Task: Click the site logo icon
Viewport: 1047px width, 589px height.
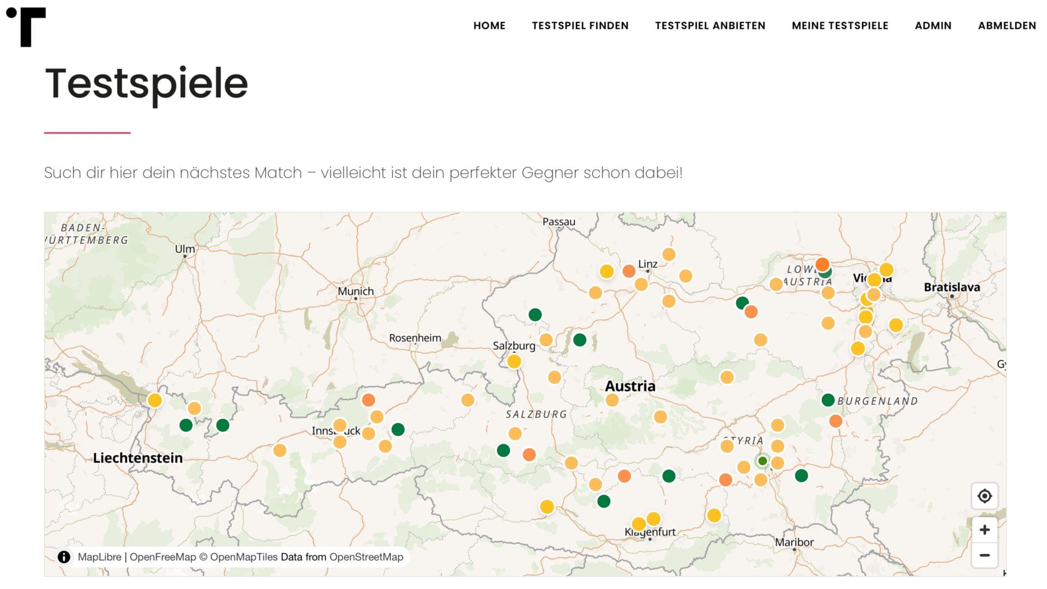Action: pyautogui.click(x=26, y=27)
